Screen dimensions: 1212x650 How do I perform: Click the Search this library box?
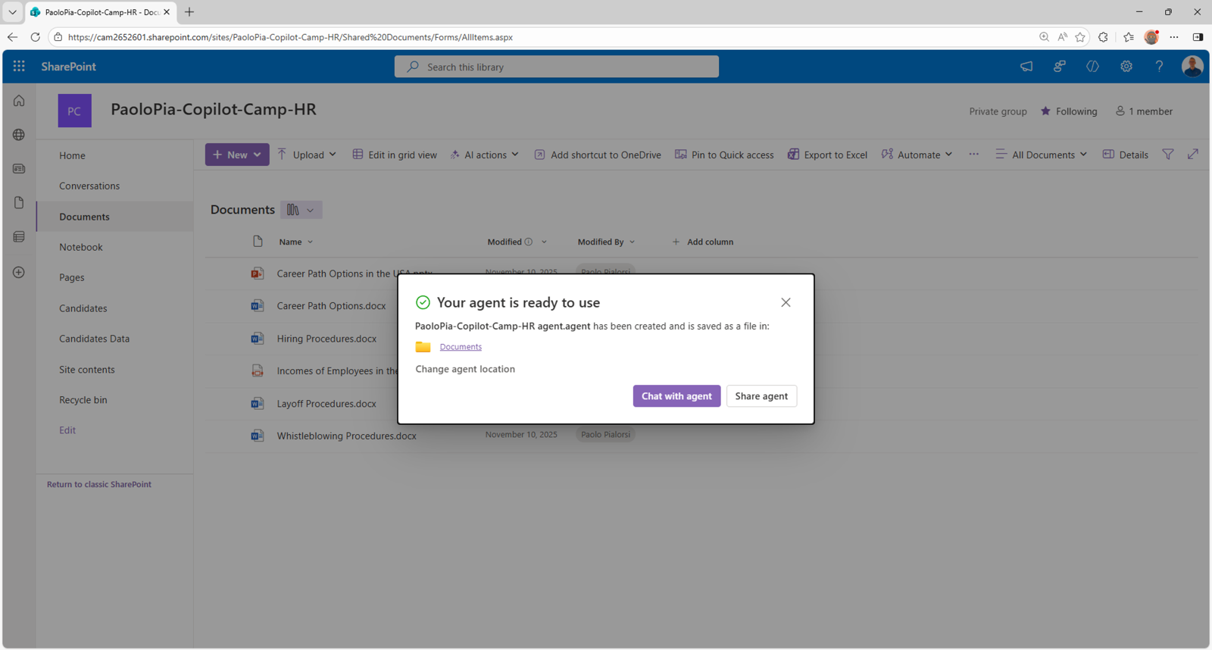(x=557, y=67)
